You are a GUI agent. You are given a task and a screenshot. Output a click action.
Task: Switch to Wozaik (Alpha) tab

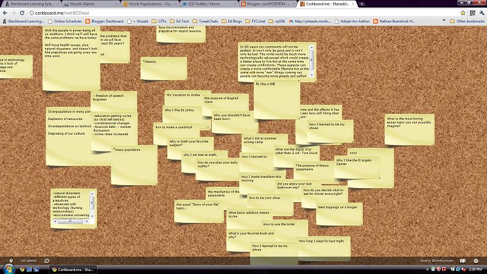(91, 4)
